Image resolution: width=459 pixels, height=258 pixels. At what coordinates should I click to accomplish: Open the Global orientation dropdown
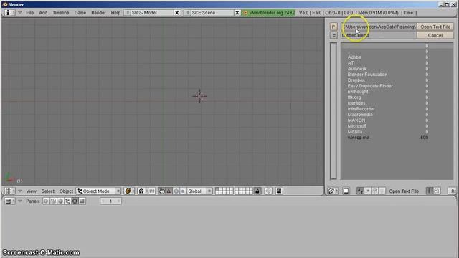click(x=199, y=191)
